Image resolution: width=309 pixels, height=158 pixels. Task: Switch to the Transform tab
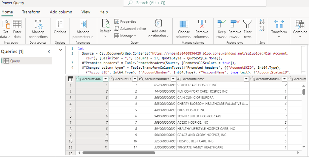coord(31,12)
